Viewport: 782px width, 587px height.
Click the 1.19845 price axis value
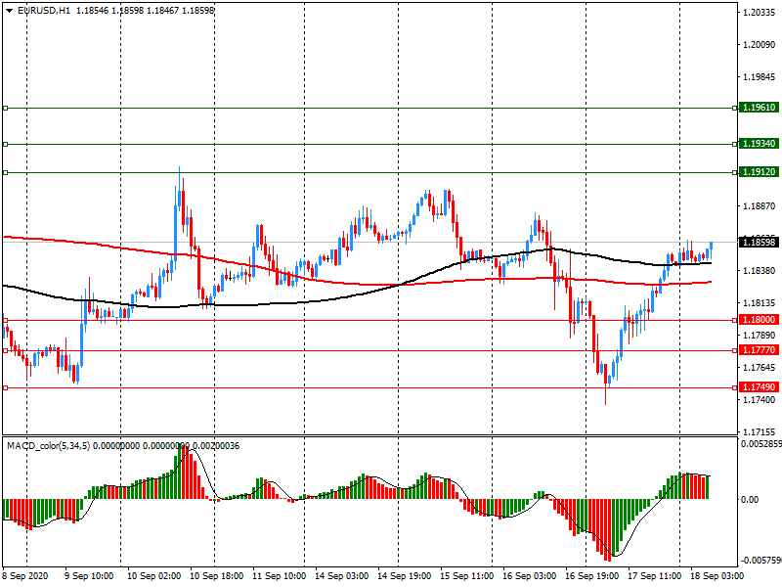[760, 77]
